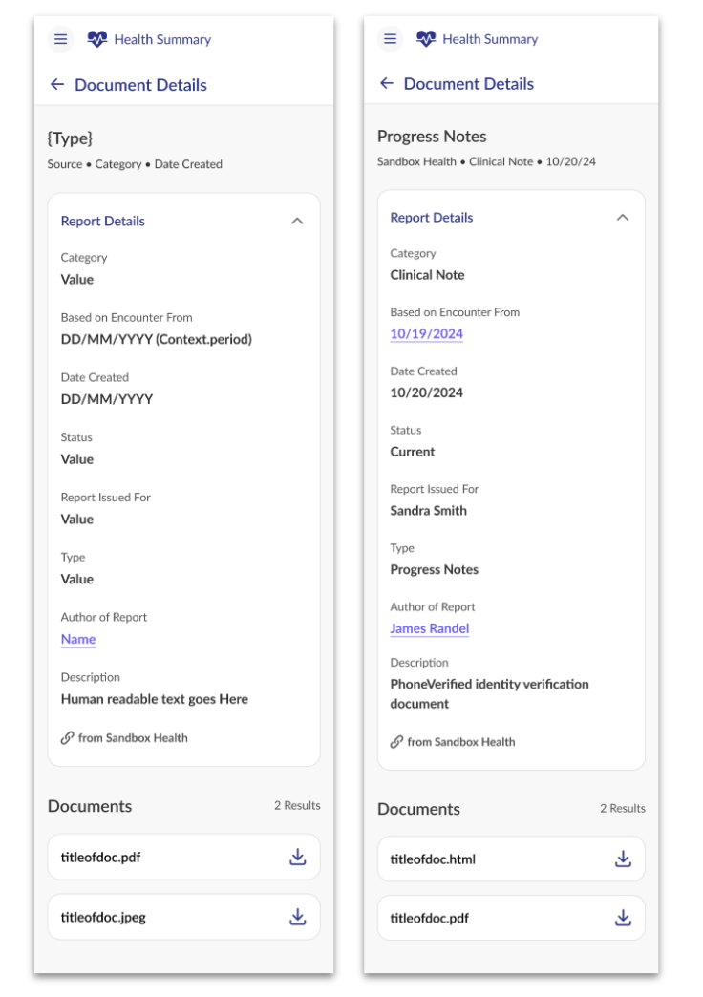The image size is (703, 997).
Task: Download titleofdoc.pdf in right mockup
Action: (x=624, y=918)
